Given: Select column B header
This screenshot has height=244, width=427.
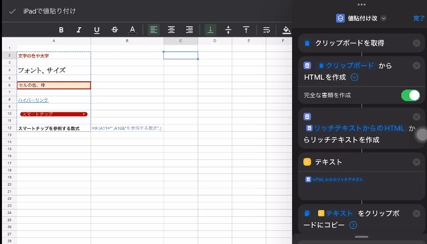Looking at the screenshot, I should [x=127, y=41].
